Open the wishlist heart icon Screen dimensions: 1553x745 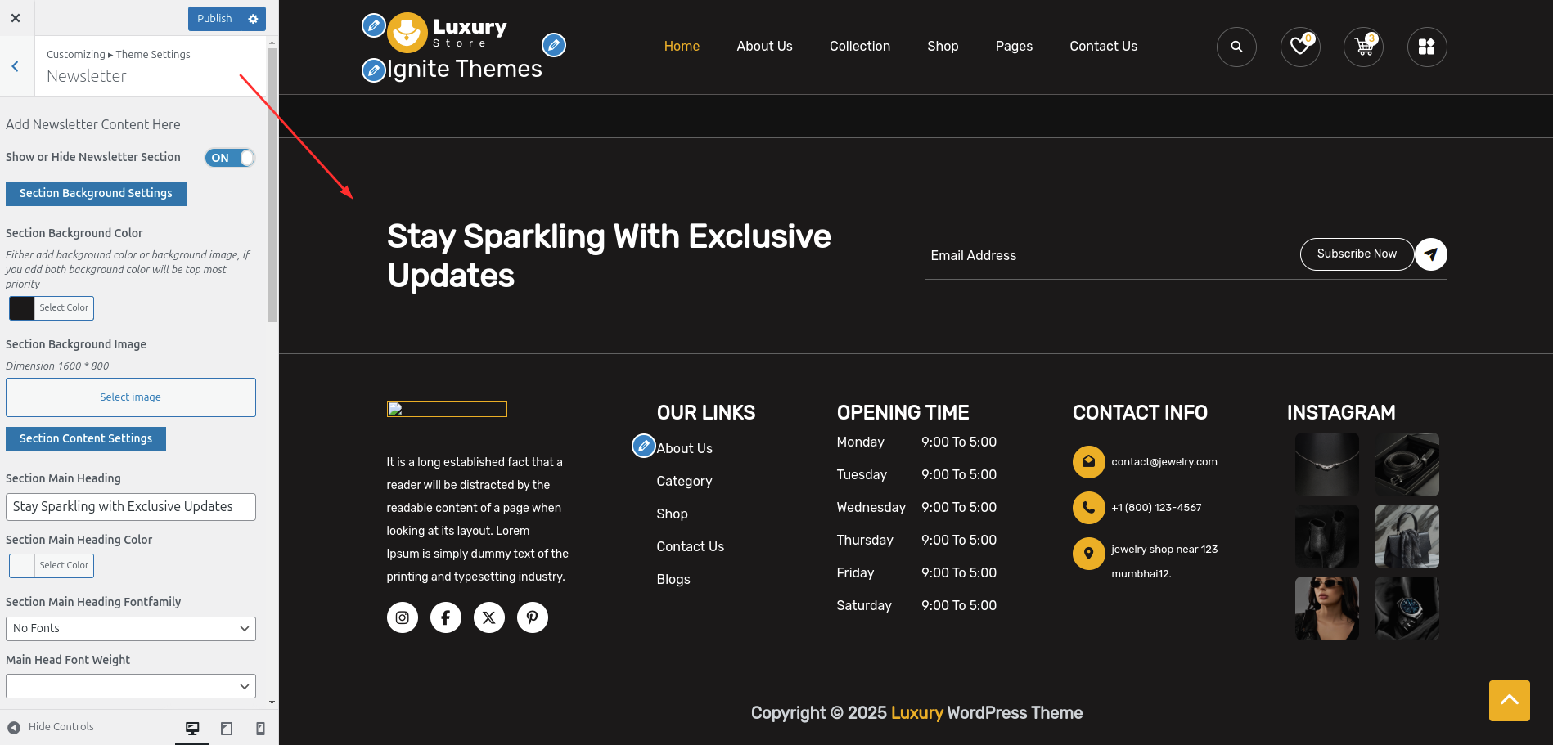click(x=1299, y=47)
